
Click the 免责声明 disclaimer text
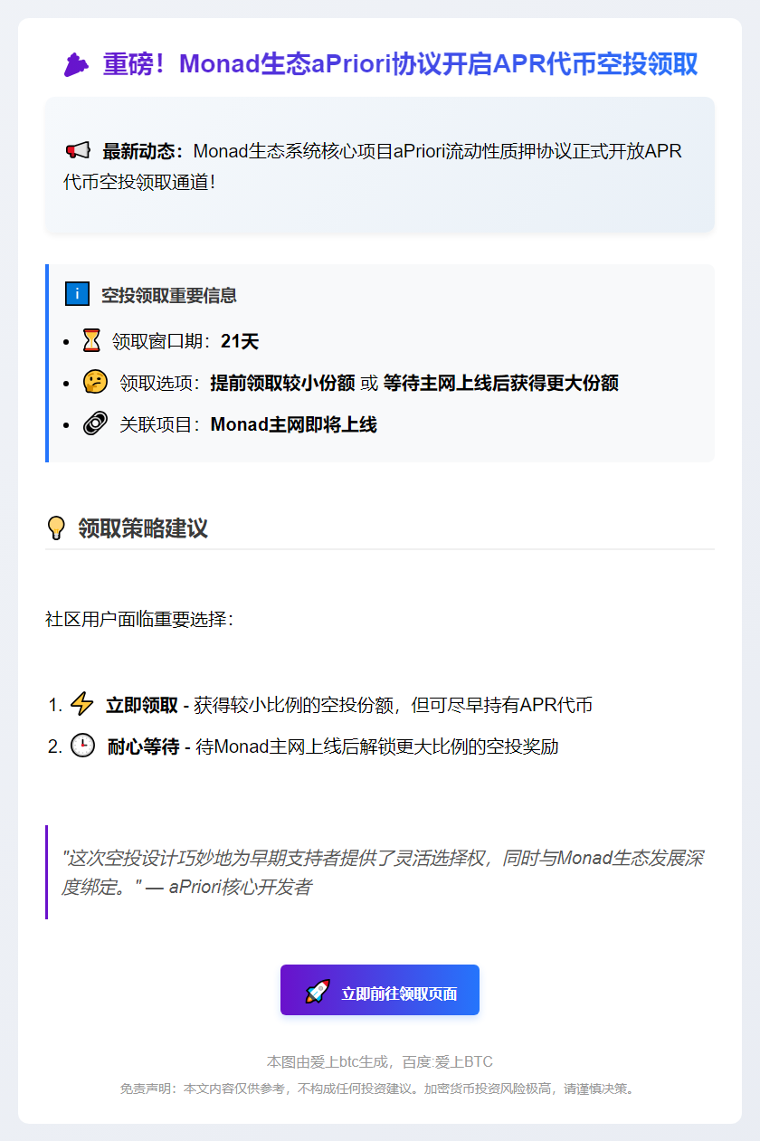379,1089
